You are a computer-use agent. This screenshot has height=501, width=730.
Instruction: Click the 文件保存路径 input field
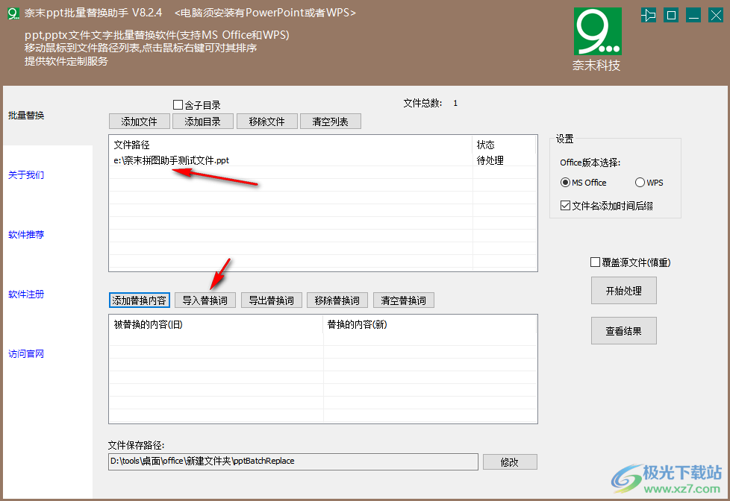tap(293, 461)
